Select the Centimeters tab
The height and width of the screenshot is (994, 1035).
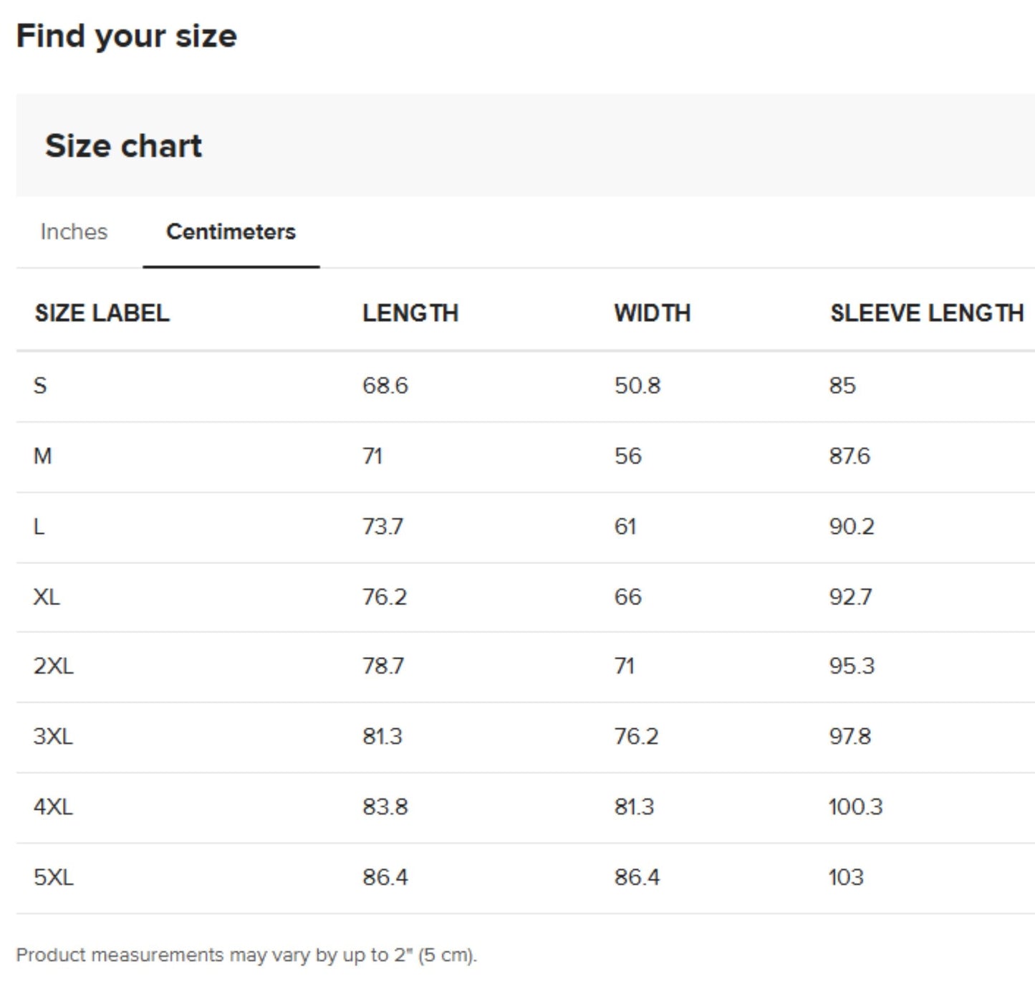point(231,231)
